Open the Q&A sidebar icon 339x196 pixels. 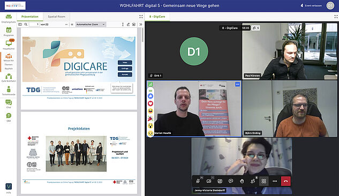[9, 117]
